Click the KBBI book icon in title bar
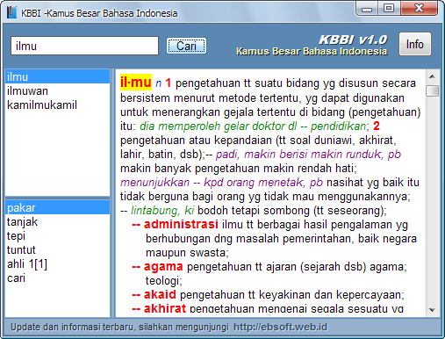 tap(11, 12)
